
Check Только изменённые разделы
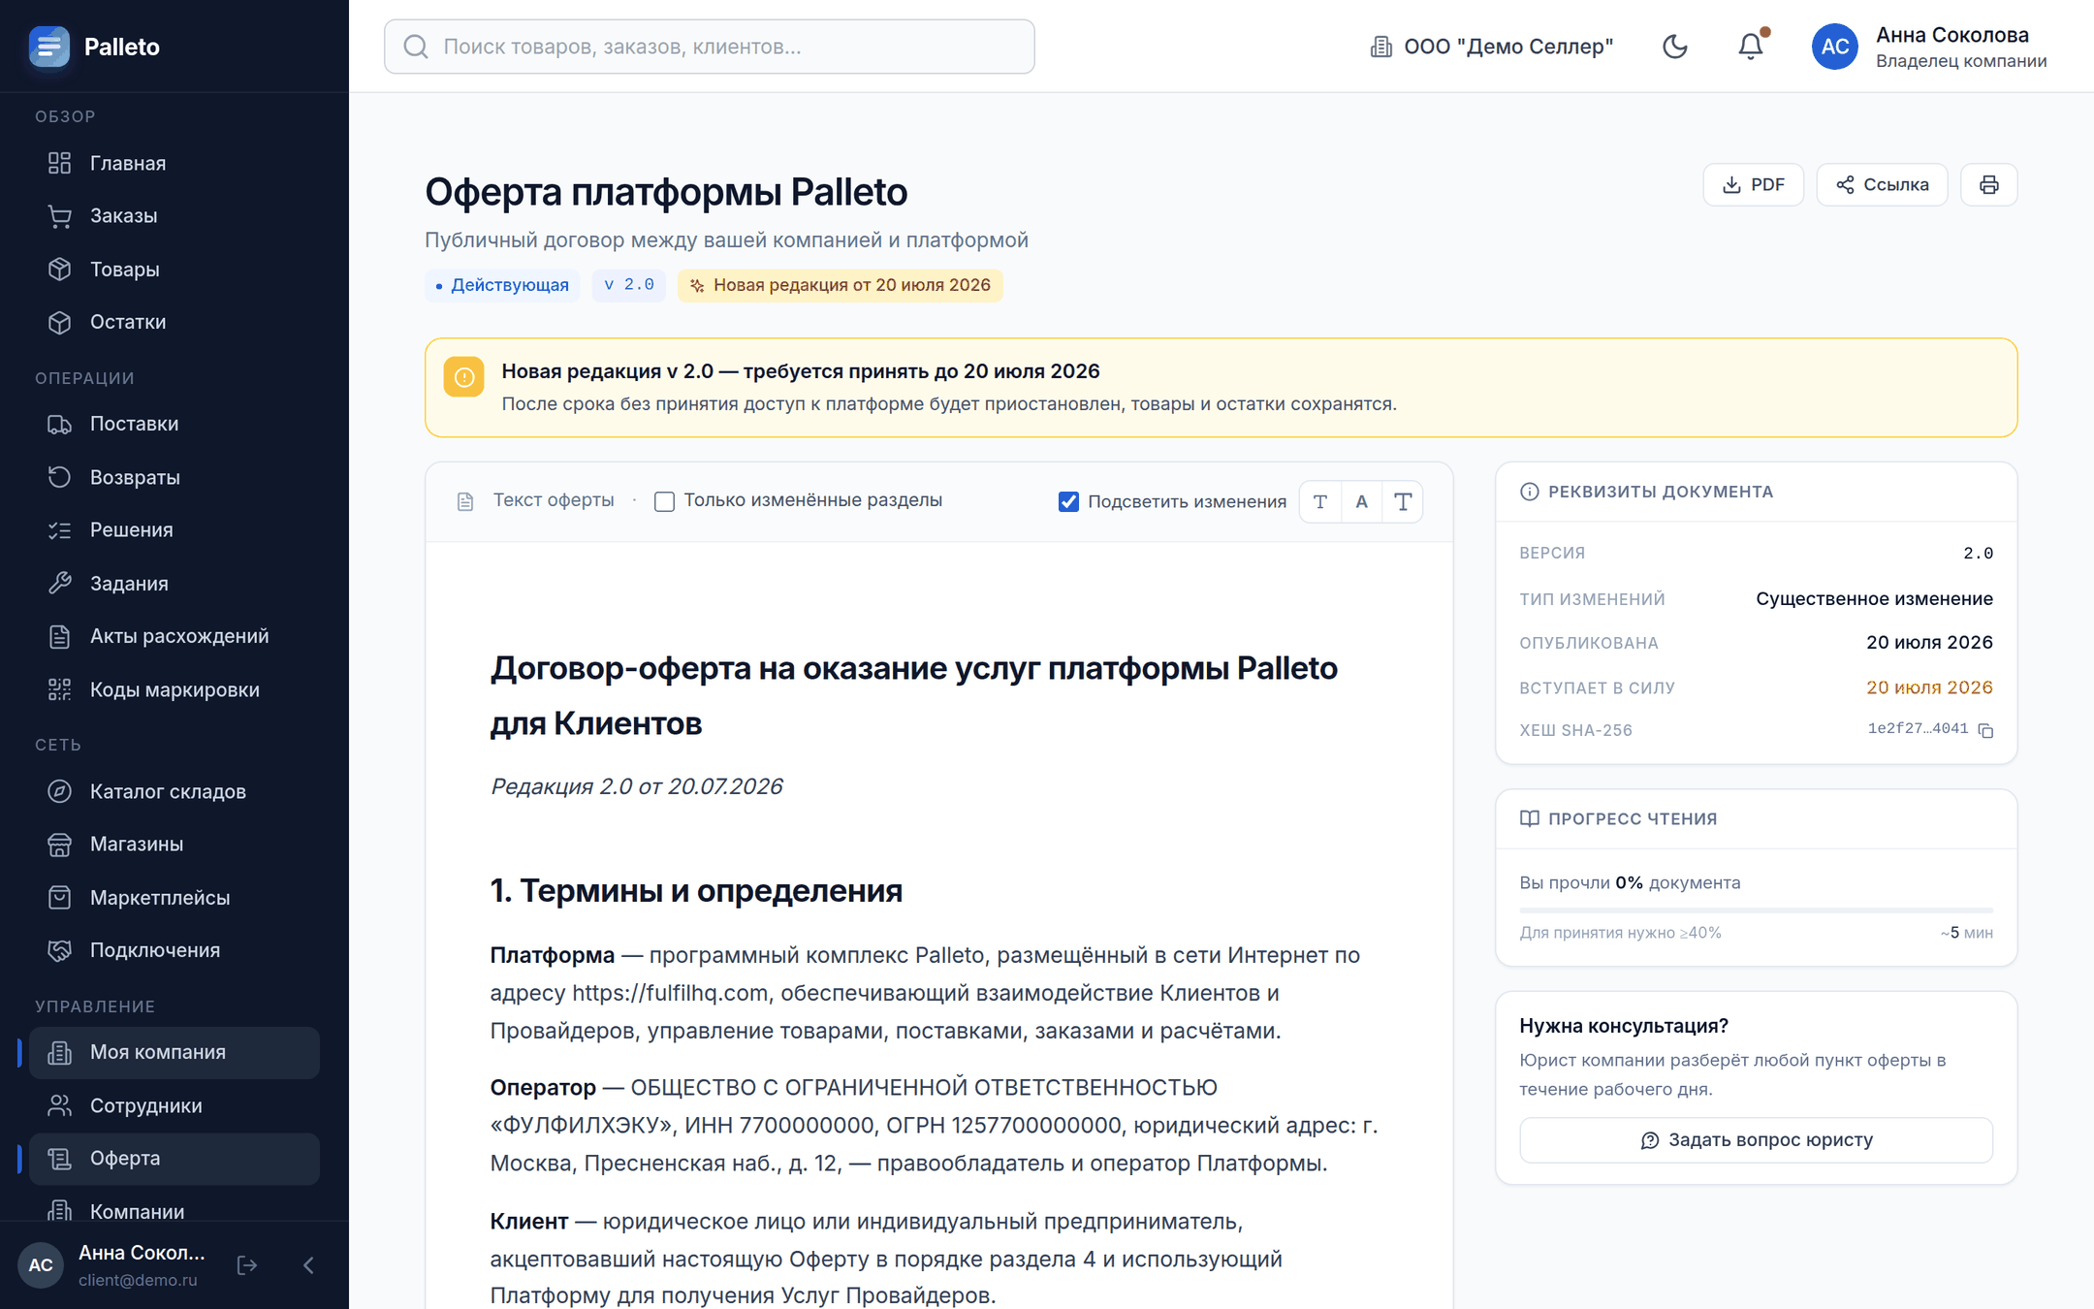click(x=665, y=501)
